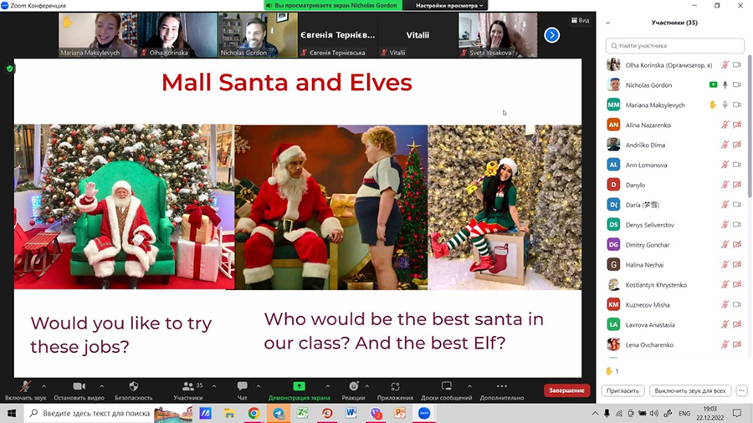
Task: Expand arrow next to Доски сообщений
Action: pyautogui.click(x=469, y=386)
